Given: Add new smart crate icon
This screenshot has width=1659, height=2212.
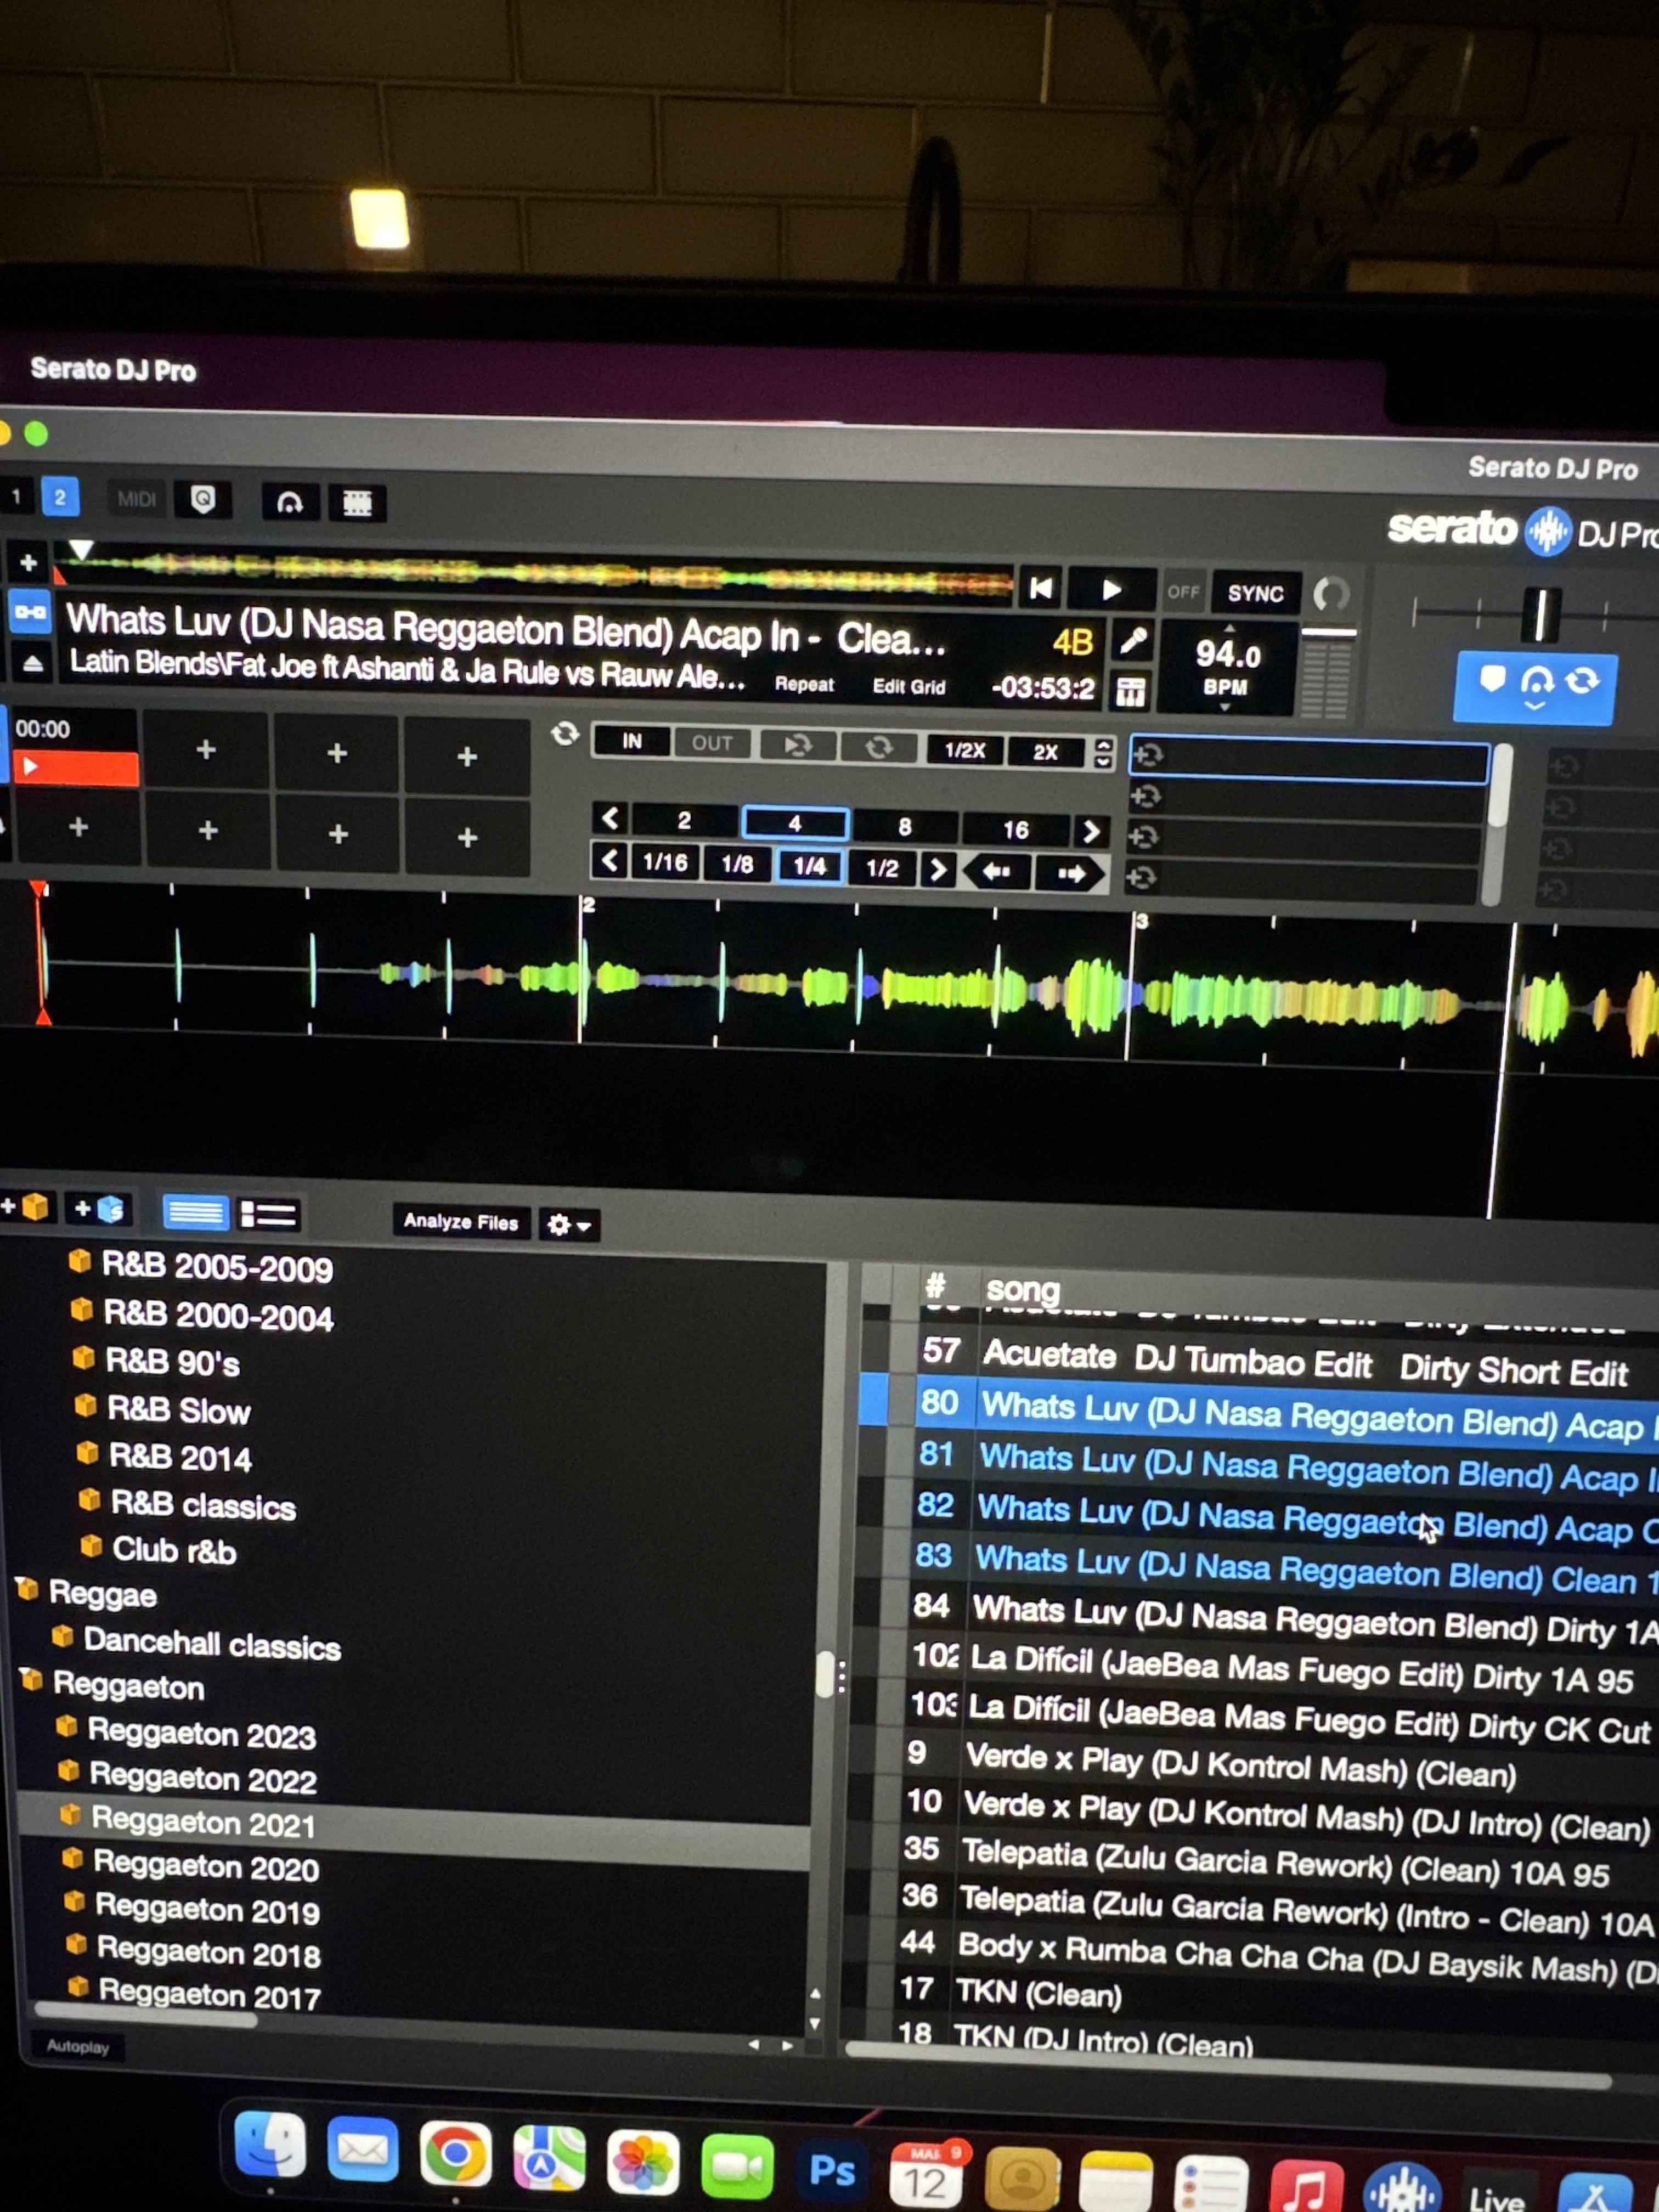Looking at the screenshot, I should (x=99, y=1209).
